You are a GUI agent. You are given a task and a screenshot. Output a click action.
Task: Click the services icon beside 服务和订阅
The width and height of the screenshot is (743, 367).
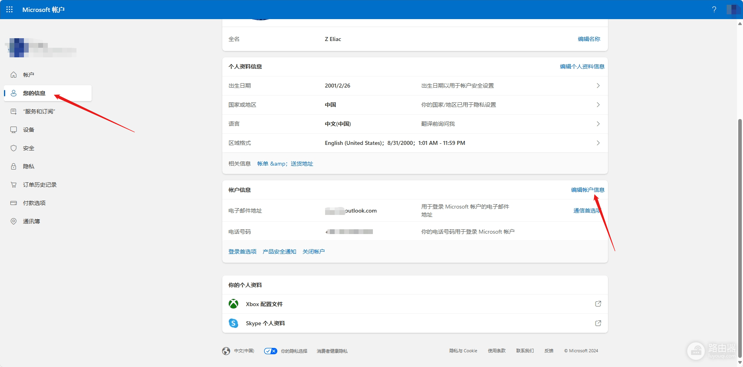coord(14,111)
